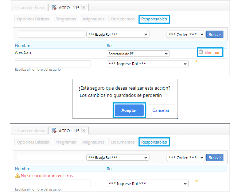Open Opciones Básicas tab in upper window
The width and height of the screenshot is (230, 192).
tap(33, 19)
